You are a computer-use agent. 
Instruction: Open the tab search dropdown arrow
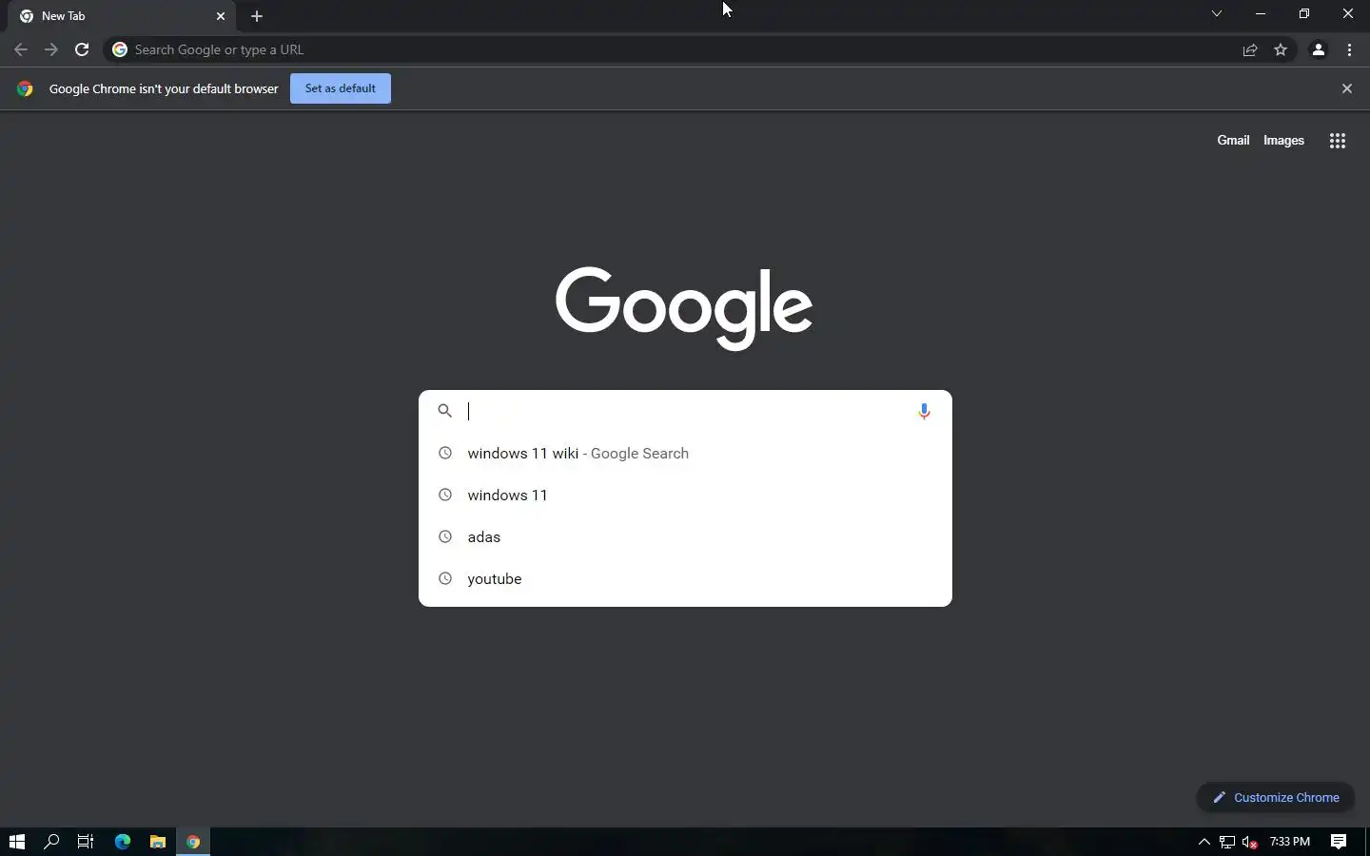(x=1217, y=14)
